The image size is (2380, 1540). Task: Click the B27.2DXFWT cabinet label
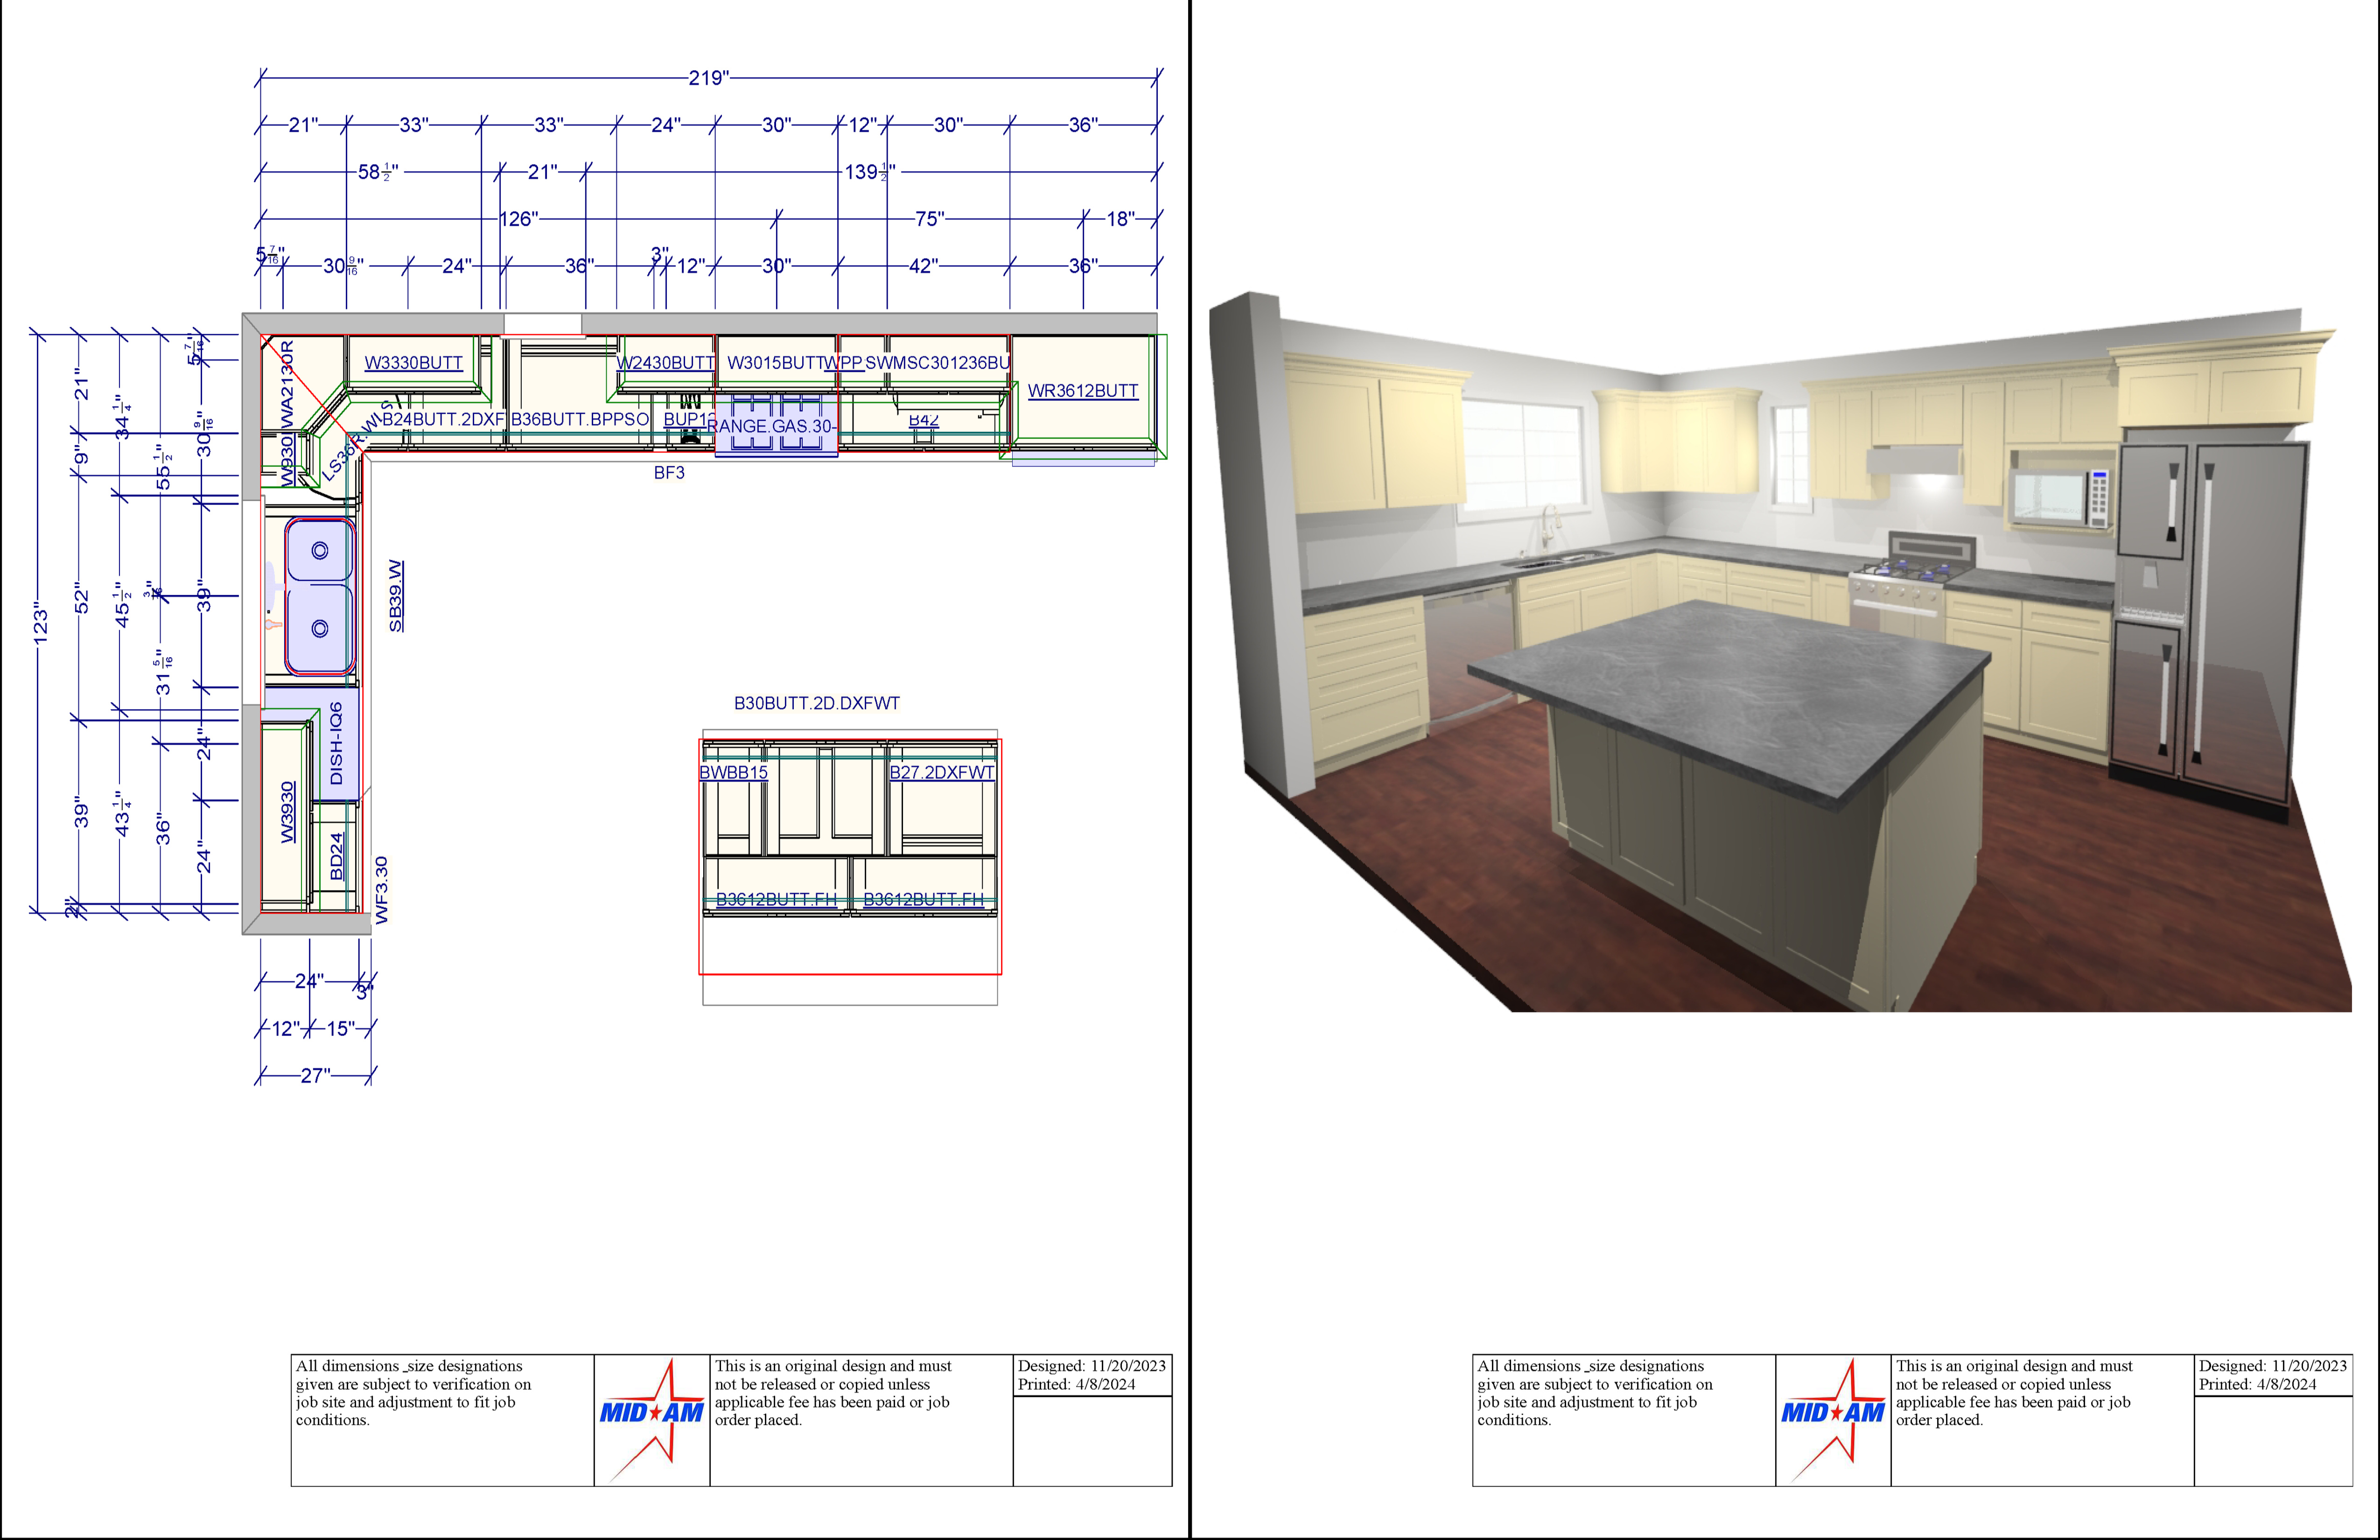942,773
